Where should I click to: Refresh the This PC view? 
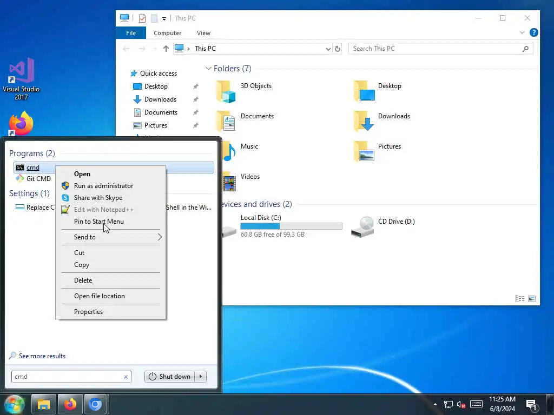pyautogui.click(x=338, y=49)
